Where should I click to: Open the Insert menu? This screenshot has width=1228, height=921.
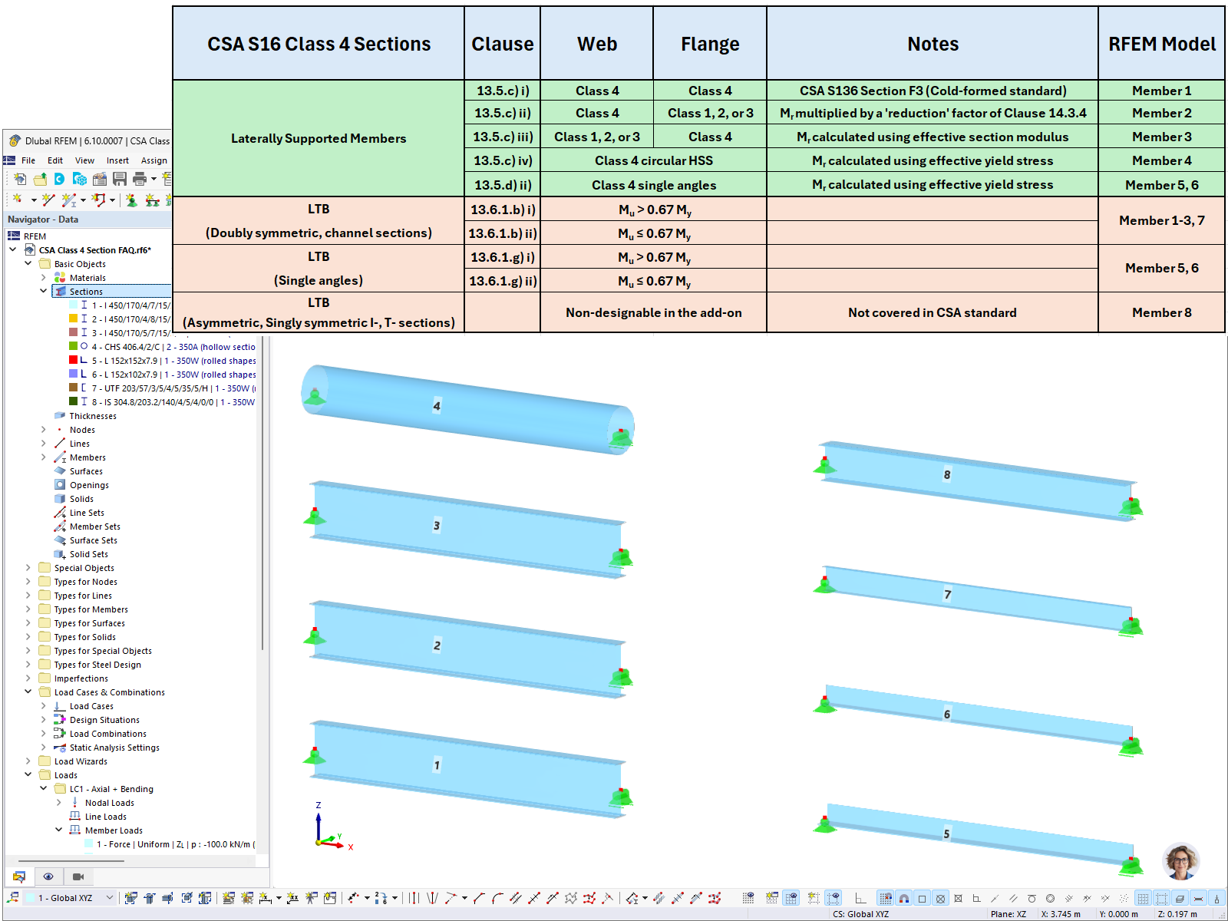[x=117, y=160]
